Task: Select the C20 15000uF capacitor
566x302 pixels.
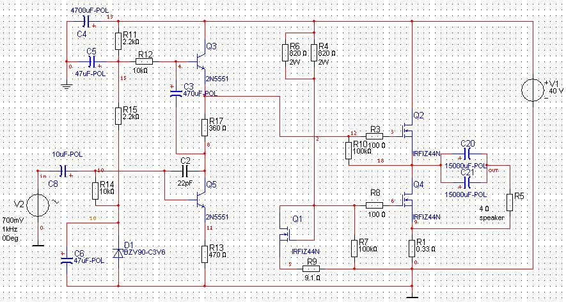Action: click(468, 154)
